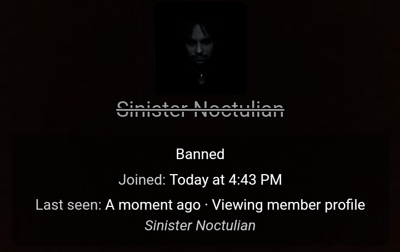Click the word Noctulian in the crossed-out heading
Screen dimensions: 400x252
(239, 110)
